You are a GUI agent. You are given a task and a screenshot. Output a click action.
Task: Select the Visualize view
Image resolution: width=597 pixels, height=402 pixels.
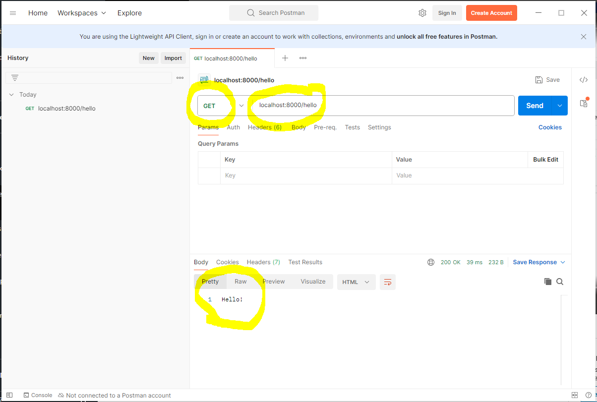pyautogui.click(x=313, y=282)
